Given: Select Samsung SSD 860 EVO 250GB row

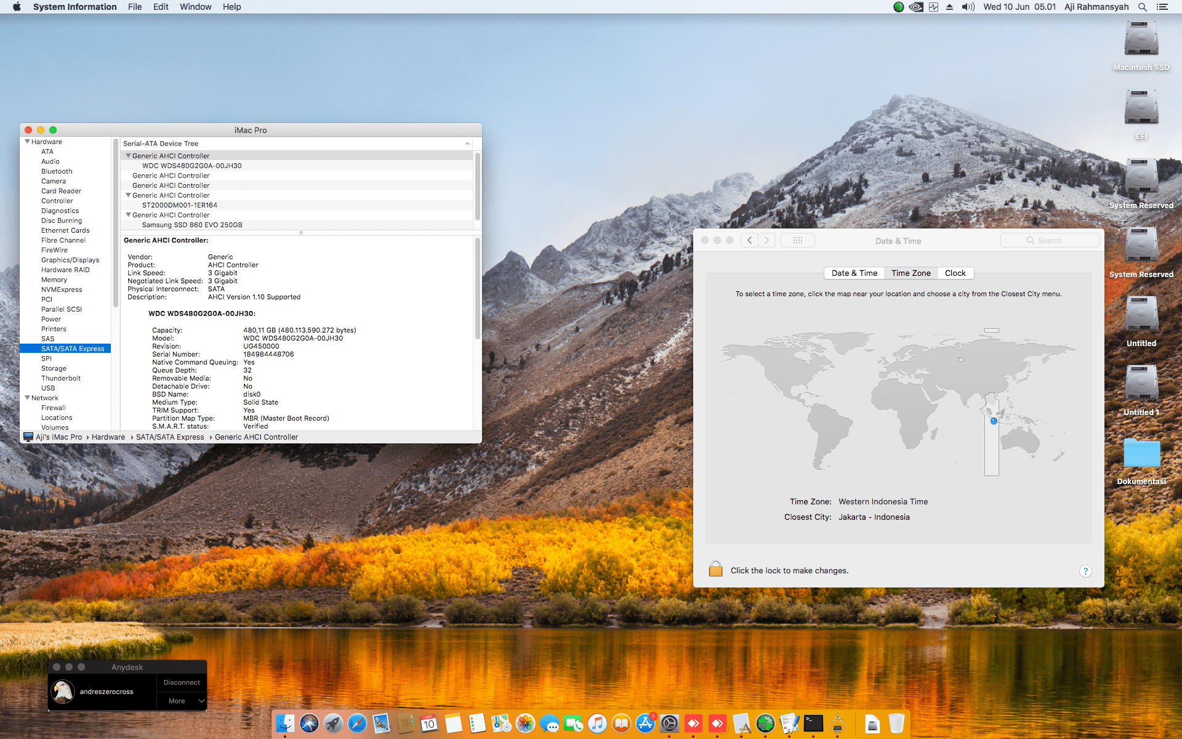Looking at the screenshot, I should [297, 225].
